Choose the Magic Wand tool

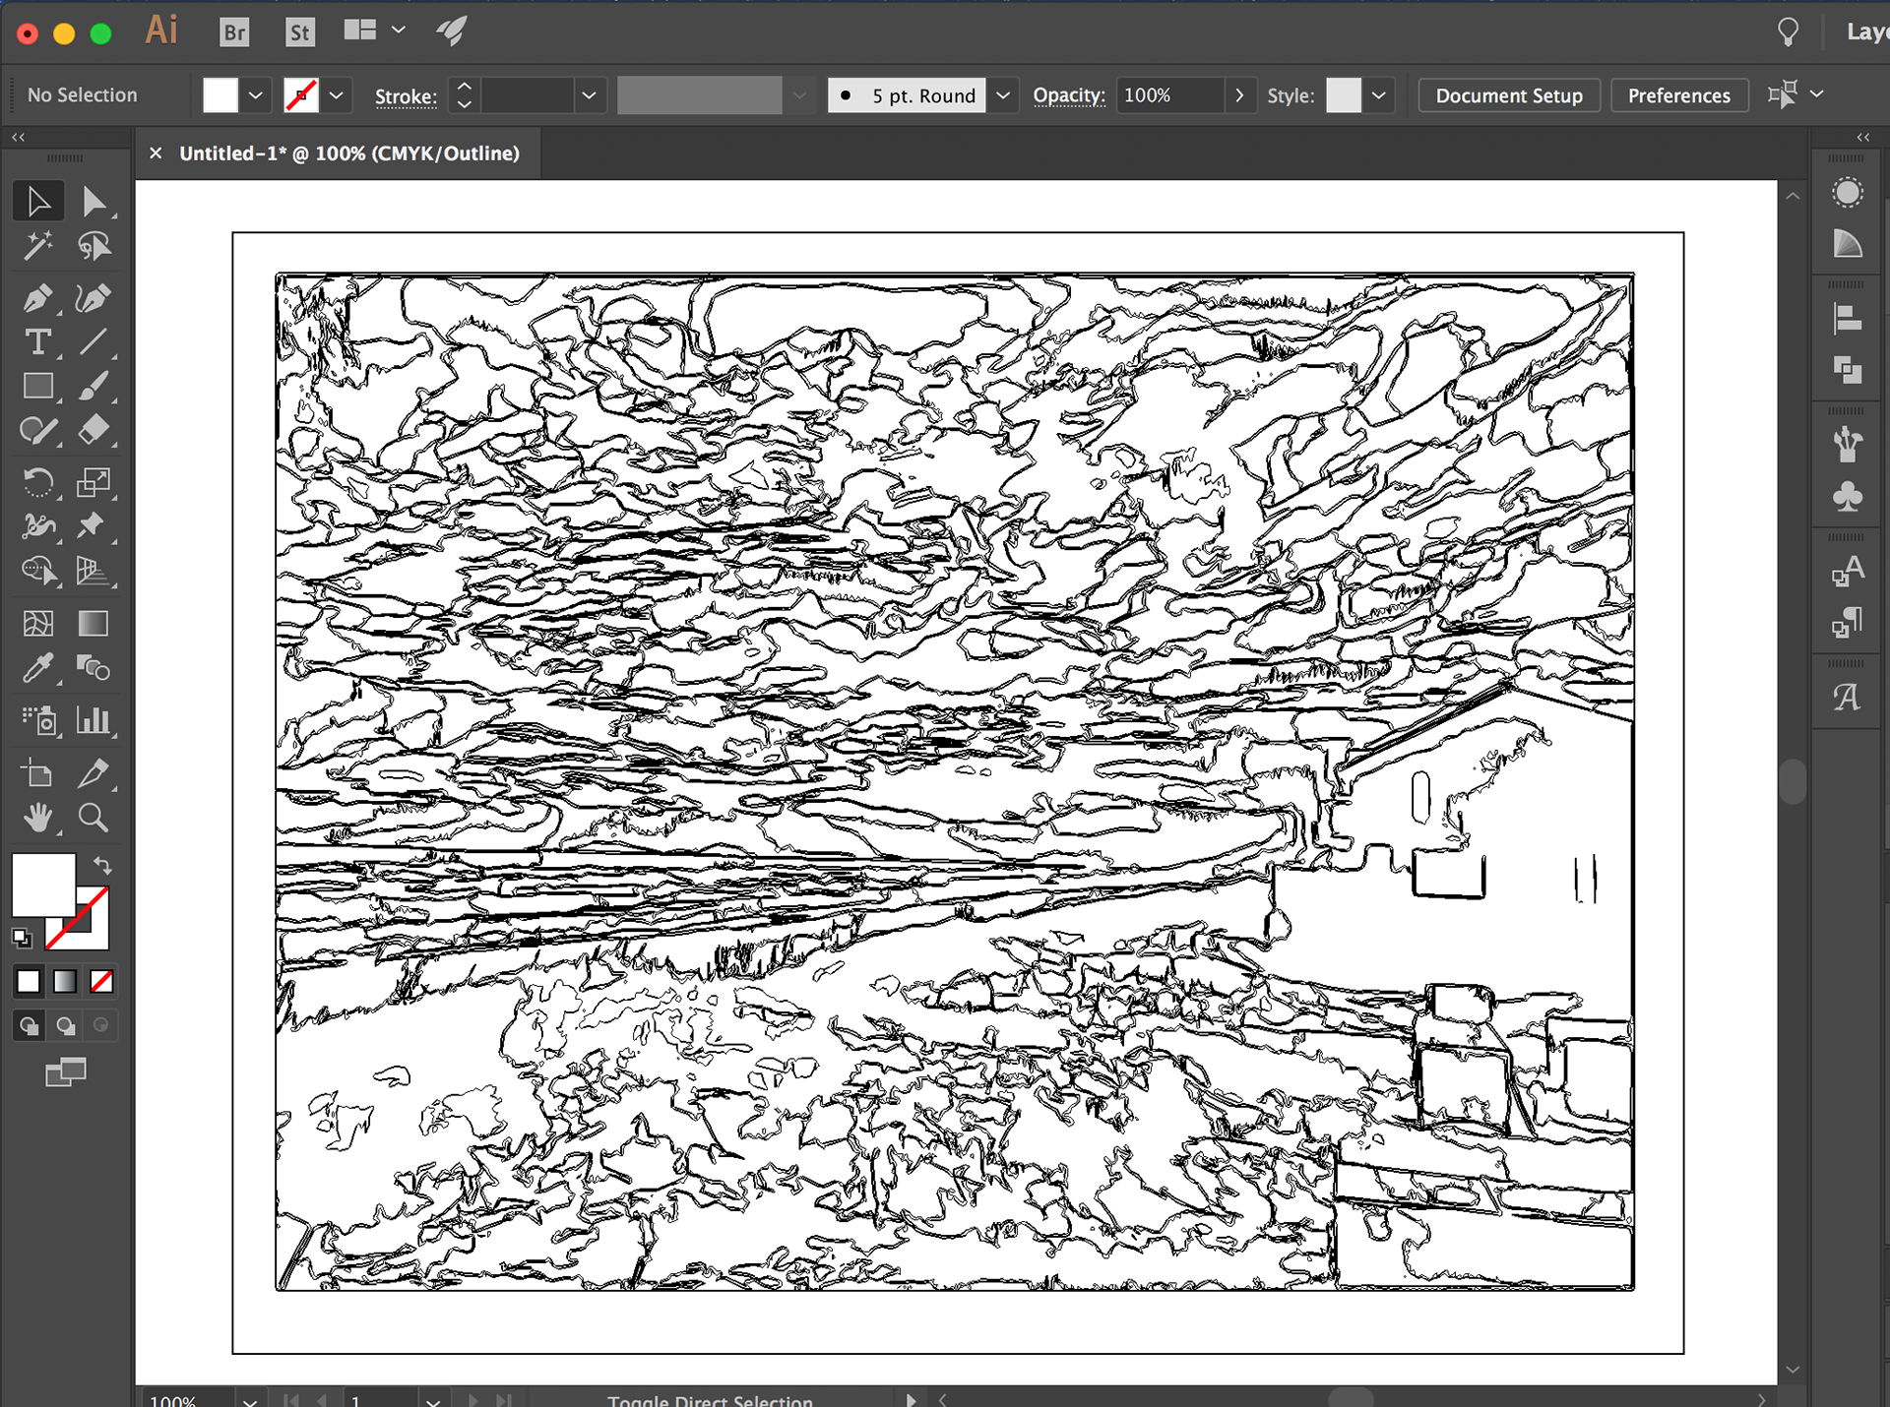tap(37, 246)
